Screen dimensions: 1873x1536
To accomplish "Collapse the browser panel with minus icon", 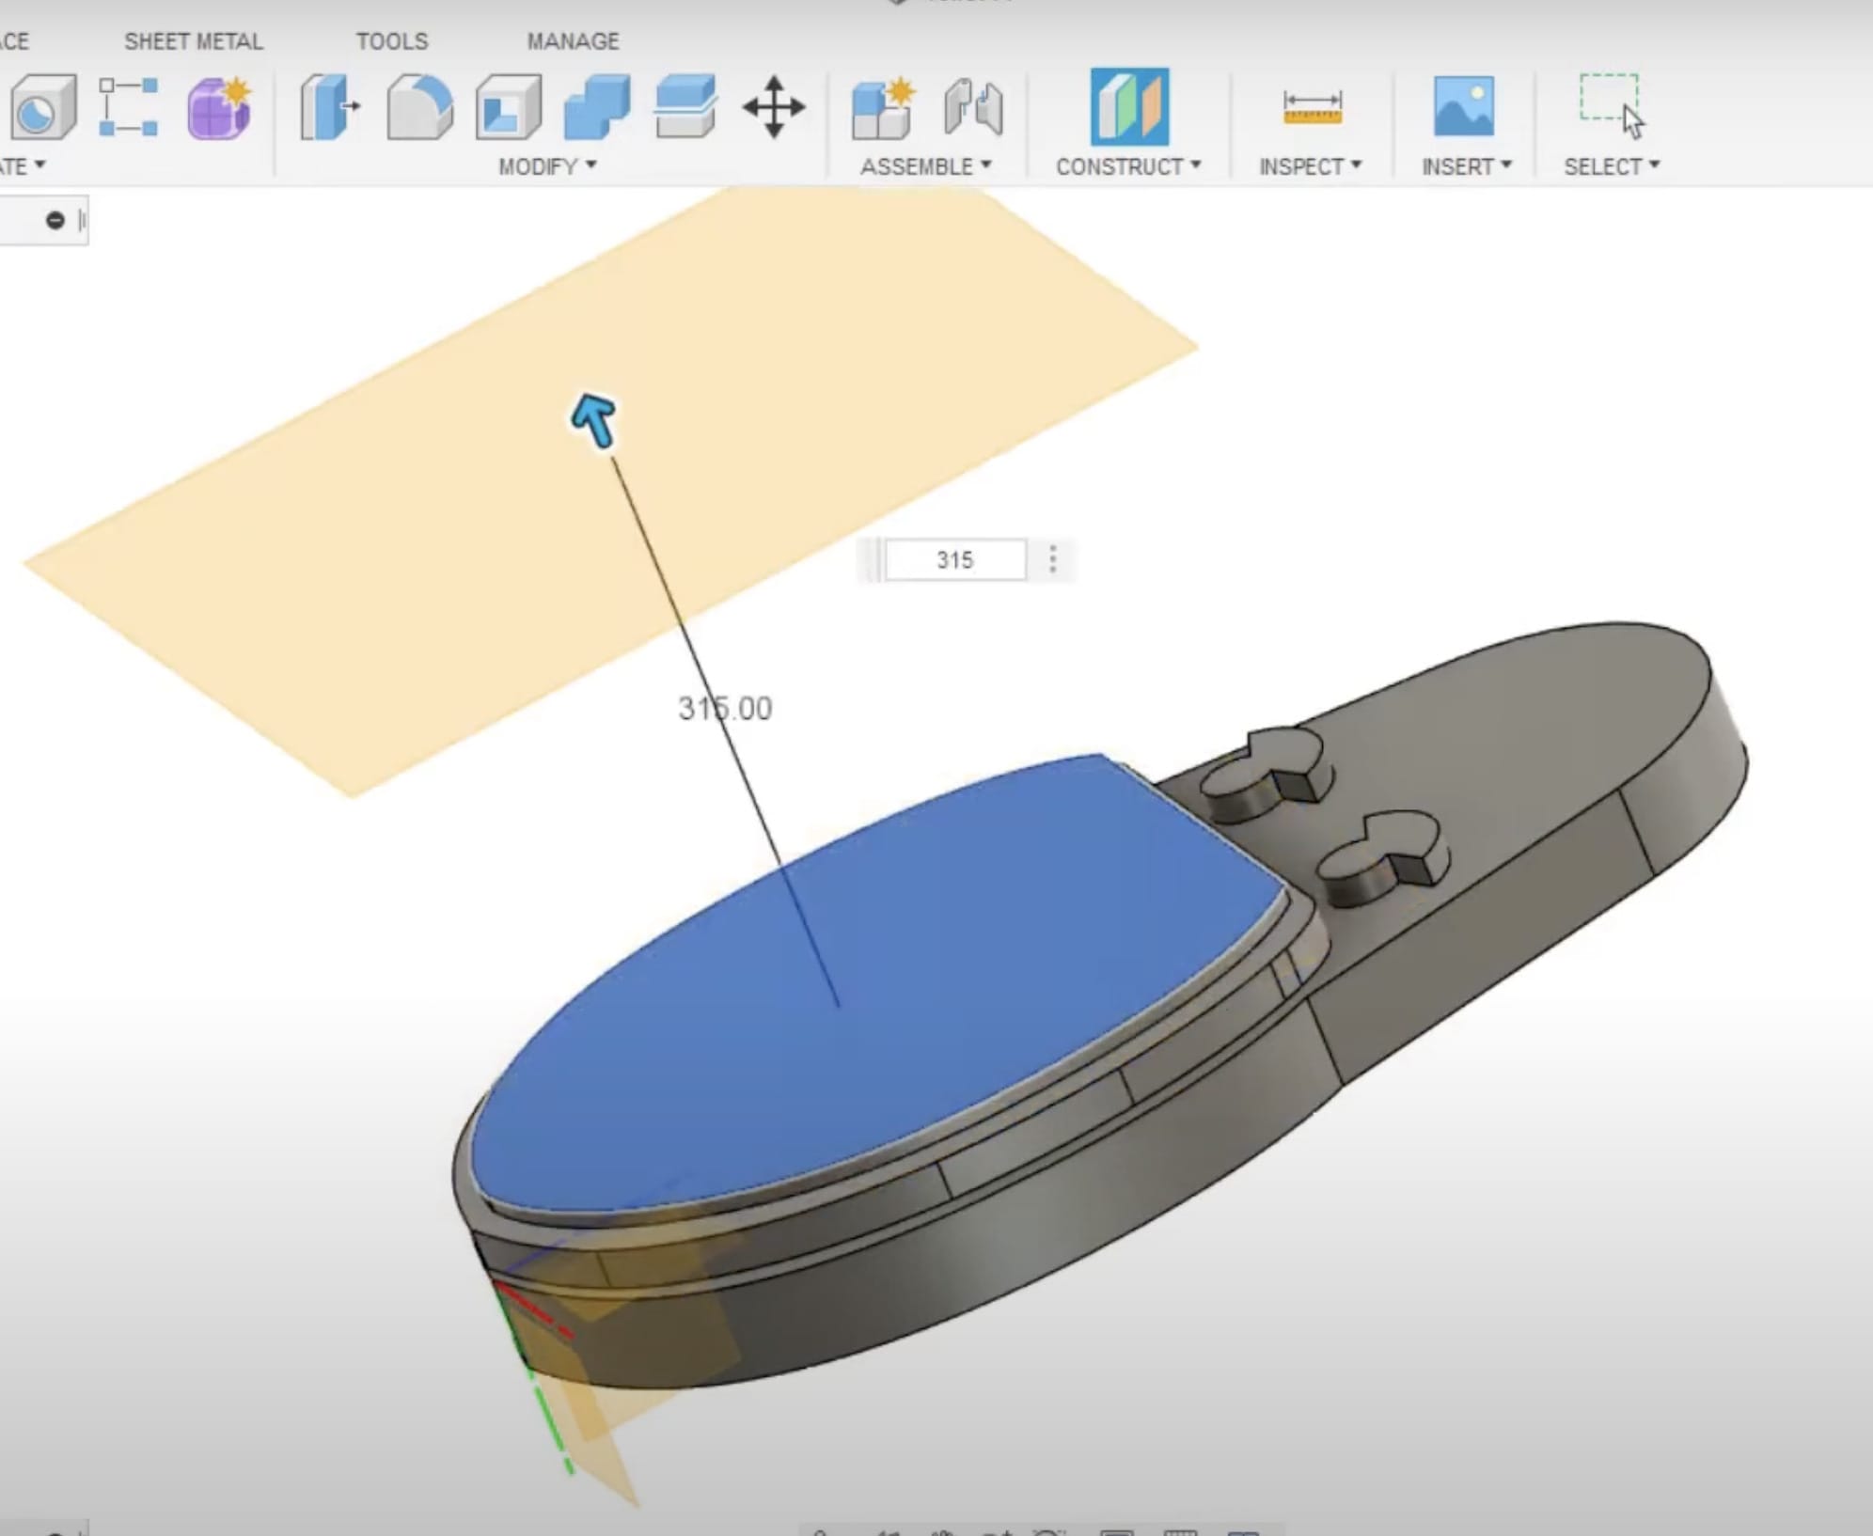I will 55,220.
